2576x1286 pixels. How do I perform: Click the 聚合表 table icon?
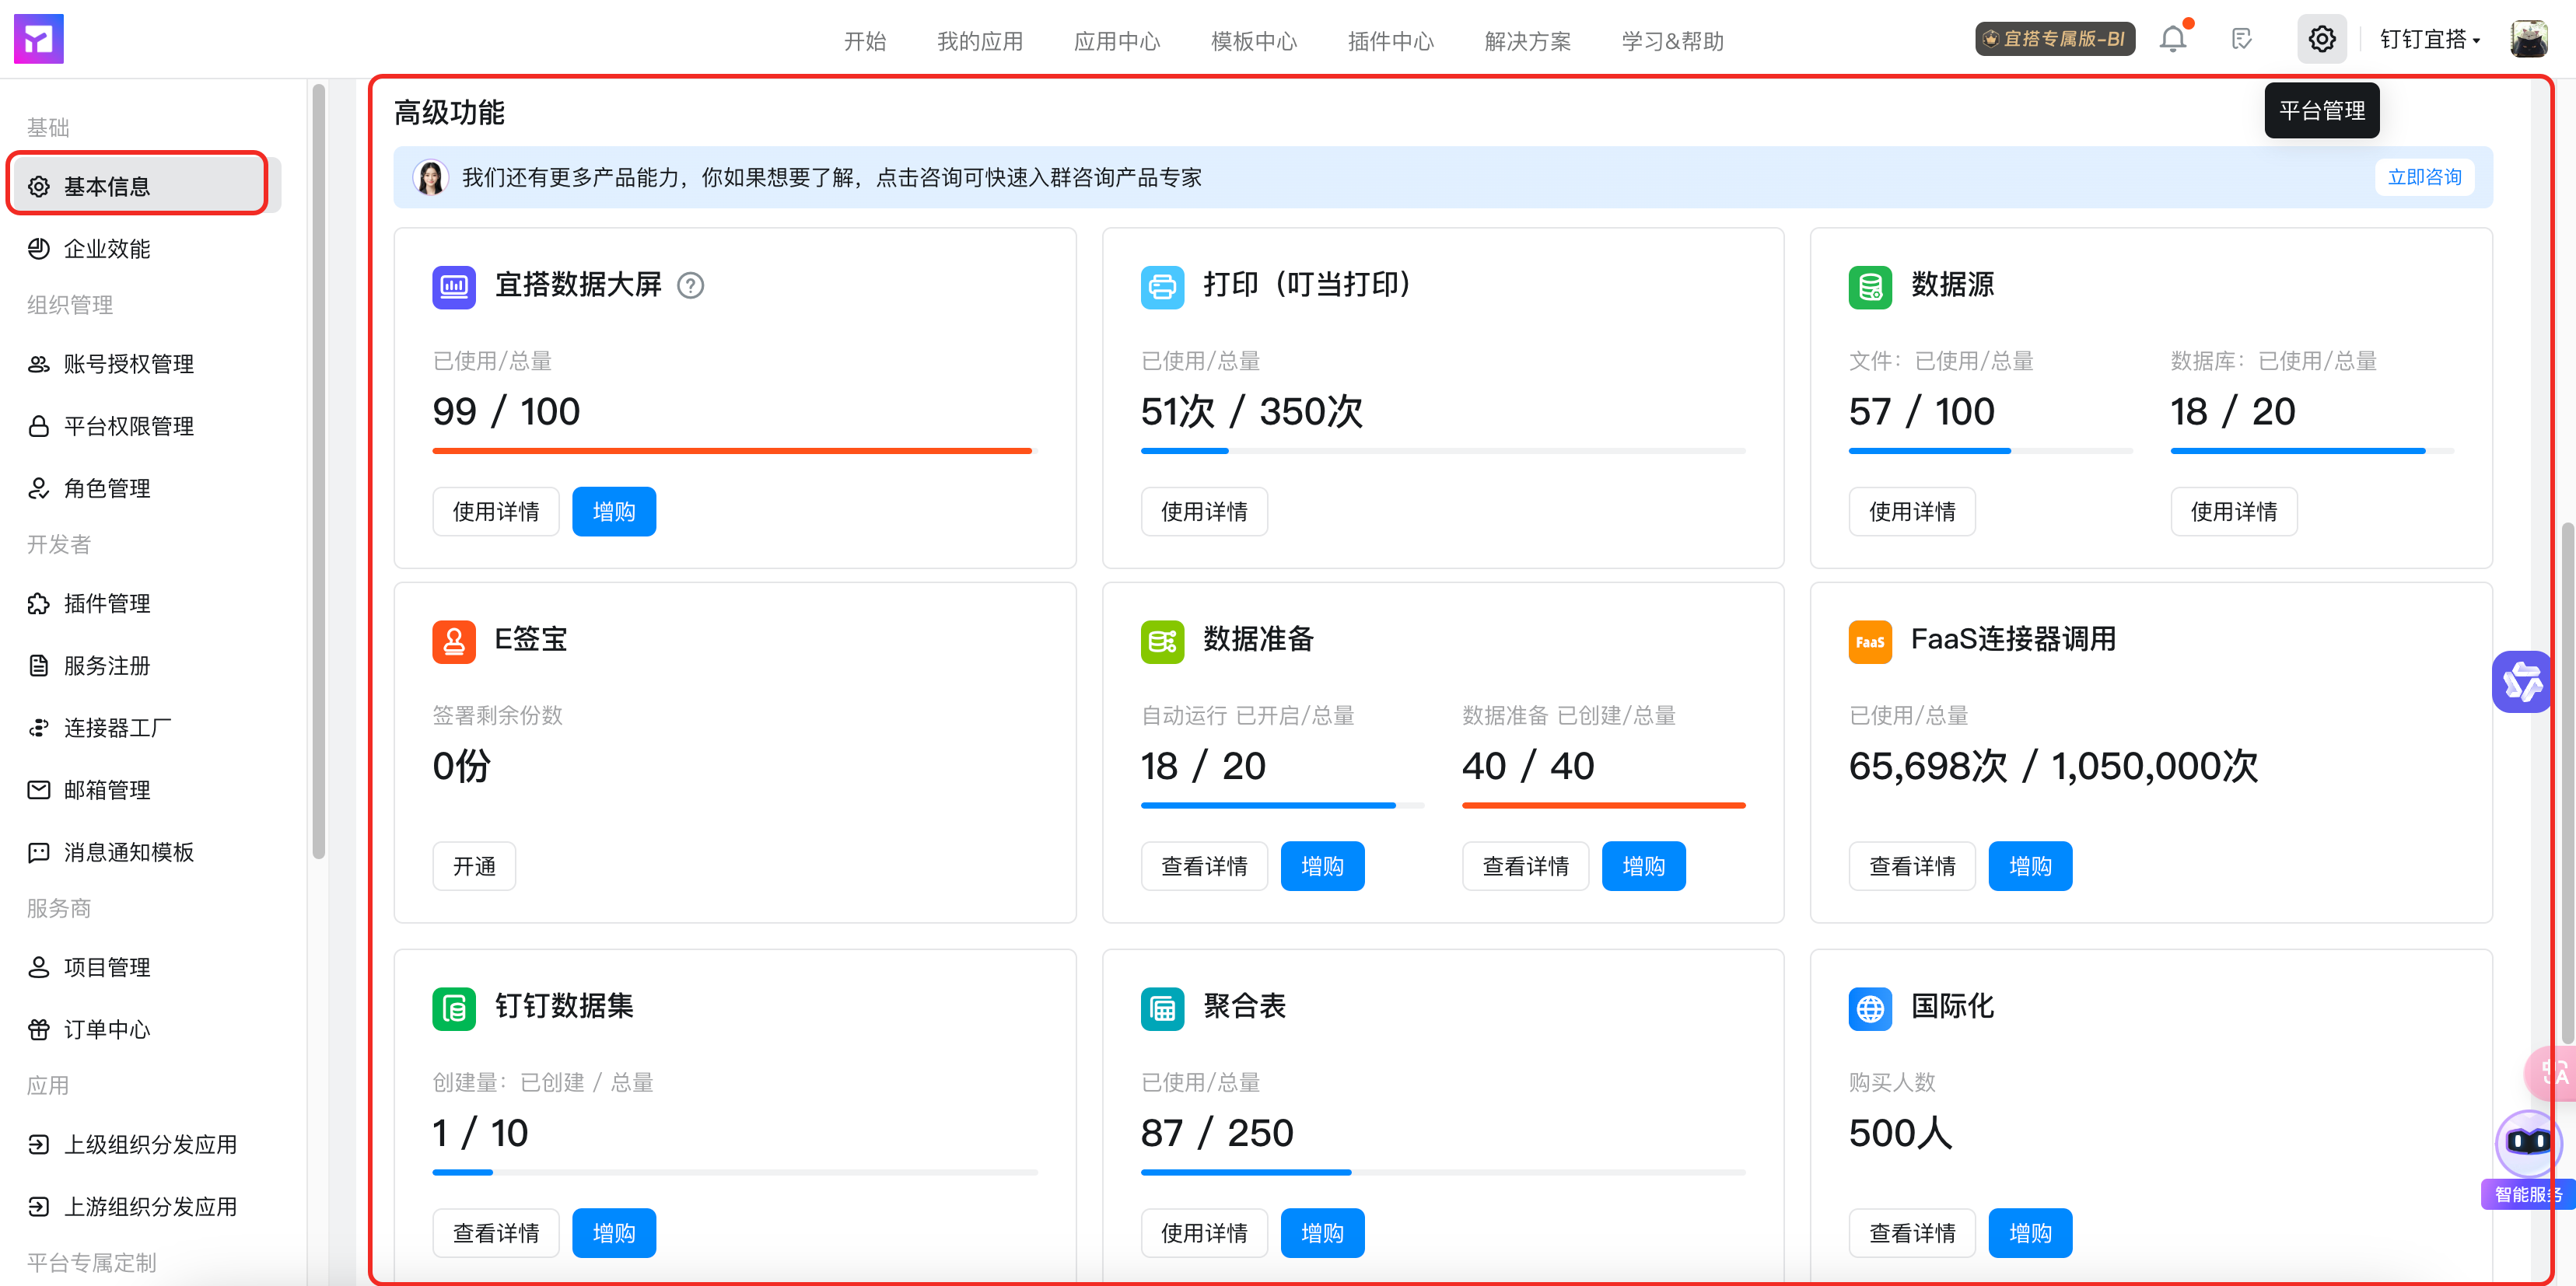click(1162, 1008)
